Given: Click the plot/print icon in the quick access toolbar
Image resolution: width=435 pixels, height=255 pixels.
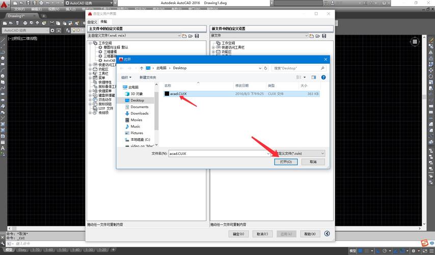Looking at the screenshot, I should pyautogui.click(x=41, y=3).
